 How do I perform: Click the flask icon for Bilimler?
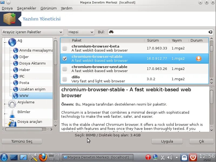click(x=12, y=114)
